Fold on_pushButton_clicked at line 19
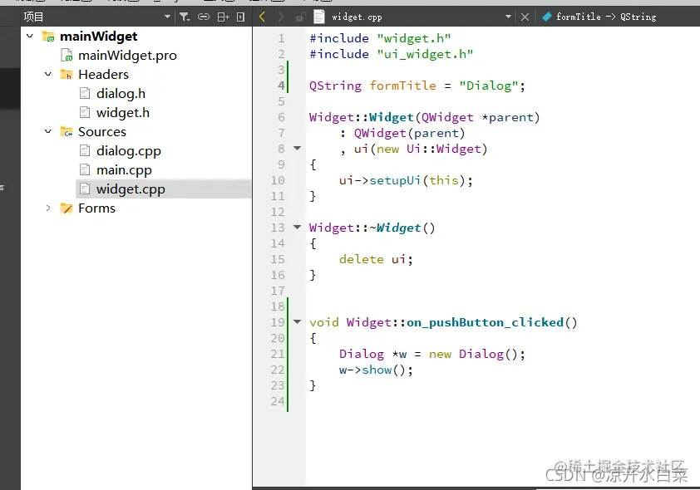The height and width of the screenshot is (490, 700). (298, 321)
